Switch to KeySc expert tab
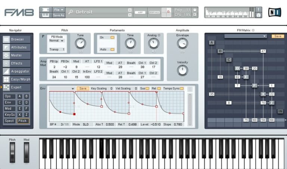Screen dimensions: 287x169 [9, 115]
